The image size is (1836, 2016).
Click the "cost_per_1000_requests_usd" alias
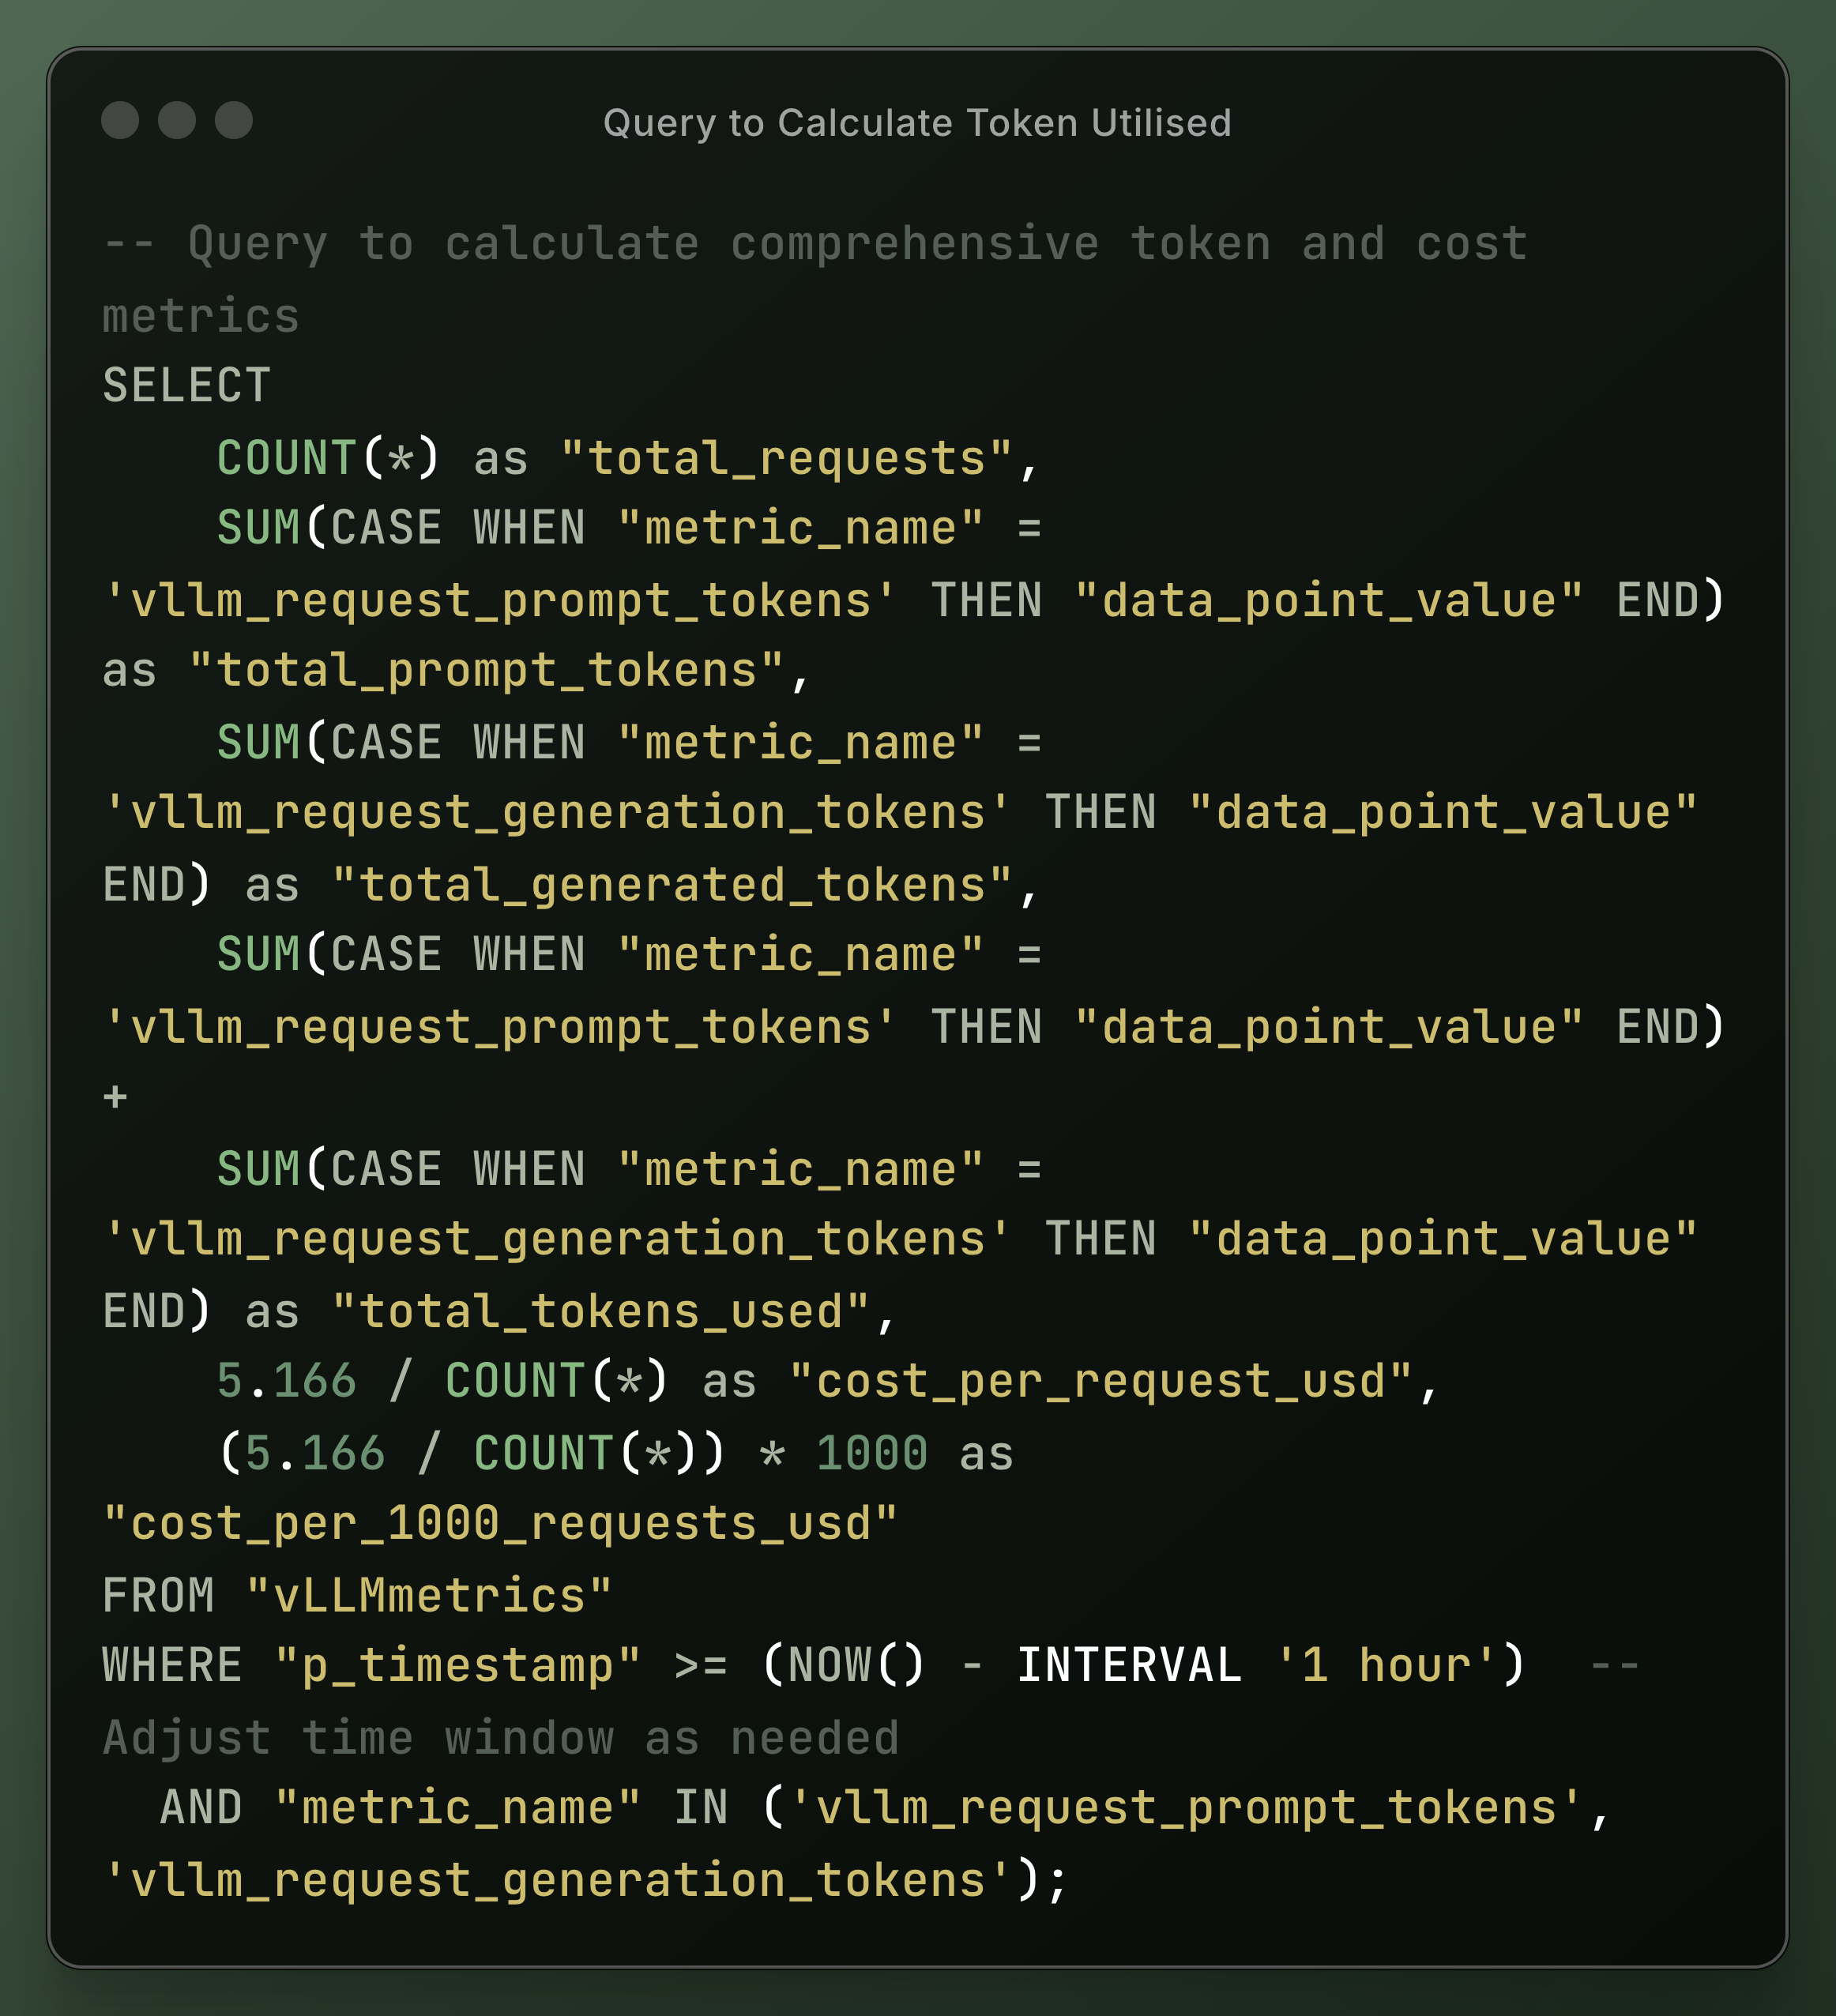[x=500, y=1523]
